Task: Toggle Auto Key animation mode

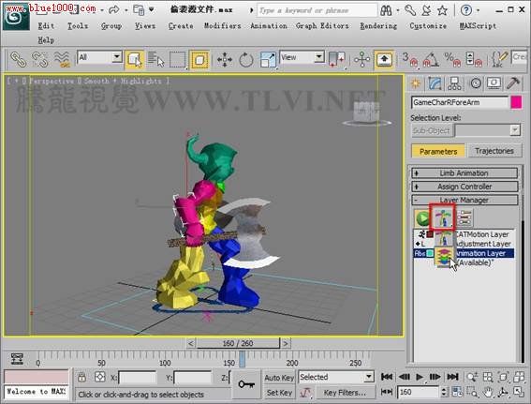Action: (279, 378)
